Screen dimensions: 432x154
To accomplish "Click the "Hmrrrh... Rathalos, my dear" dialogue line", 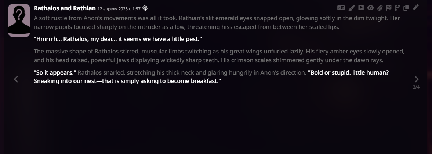I will coord(118,39).
